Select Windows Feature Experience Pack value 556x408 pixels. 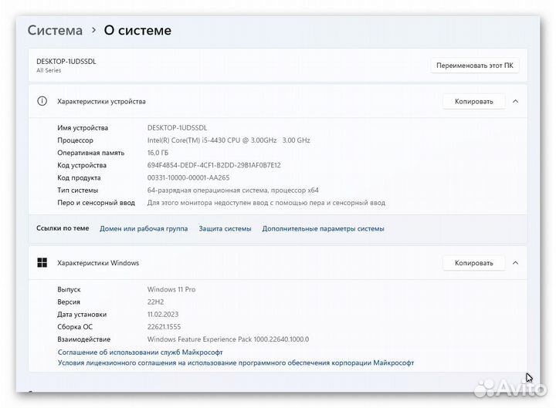coord(228,339)
